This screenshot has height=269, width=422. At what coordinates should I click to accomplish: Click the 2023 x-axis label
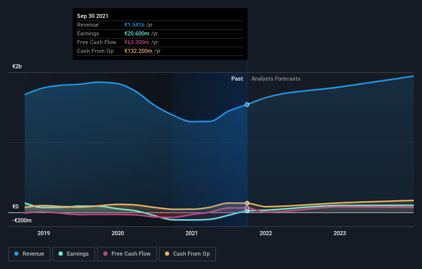340,233
